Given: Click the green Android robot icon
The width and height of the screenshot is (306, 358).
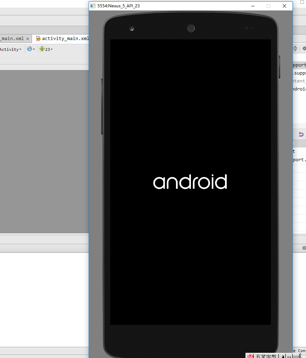Looking at the screenshot, I should [x=42, y=49].
